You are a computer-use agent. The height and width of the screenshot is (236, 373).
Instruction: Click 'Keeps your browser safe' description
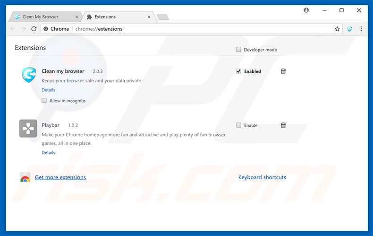pos(92,80)
